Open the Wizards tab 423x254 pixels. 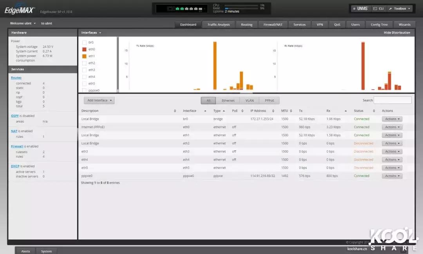click(404, 25)
